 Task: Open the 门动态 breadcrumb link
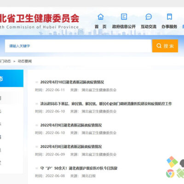coord(6,61)
